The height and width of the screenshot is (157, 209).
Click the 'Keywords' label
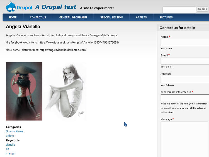(13, 140)
